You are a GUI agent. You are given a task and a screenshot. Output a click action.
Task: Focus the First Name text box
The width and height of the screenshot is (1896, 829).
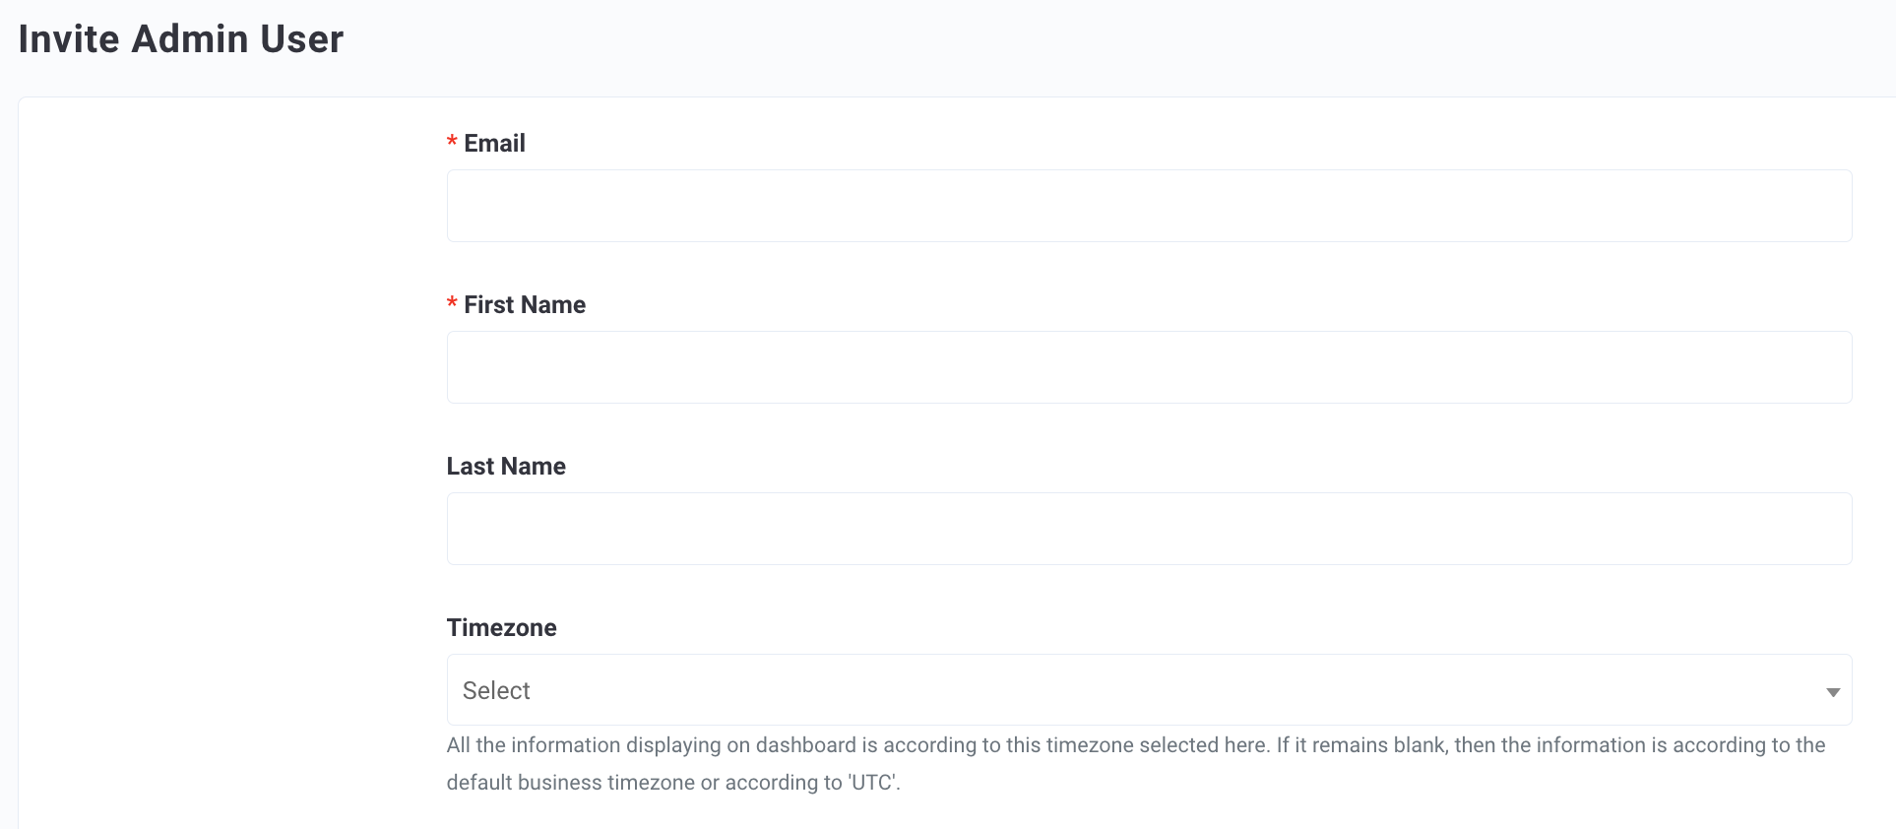click(1149, 367)
